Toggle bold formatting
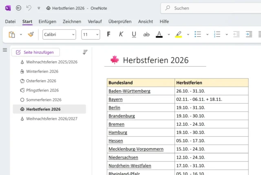Screen dimensions: 261x175 coord(108,34)
